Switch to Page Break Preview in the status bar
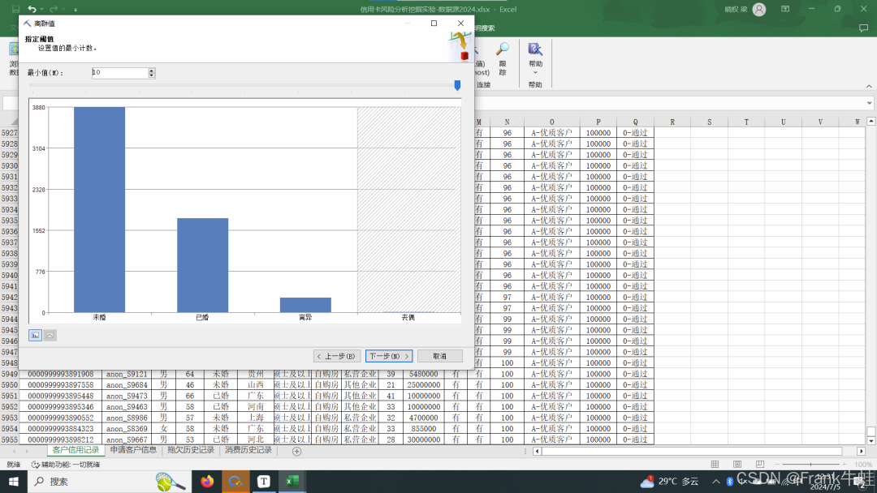The height and width of the screenshot is (493, 877). click(x=758, y=465)
